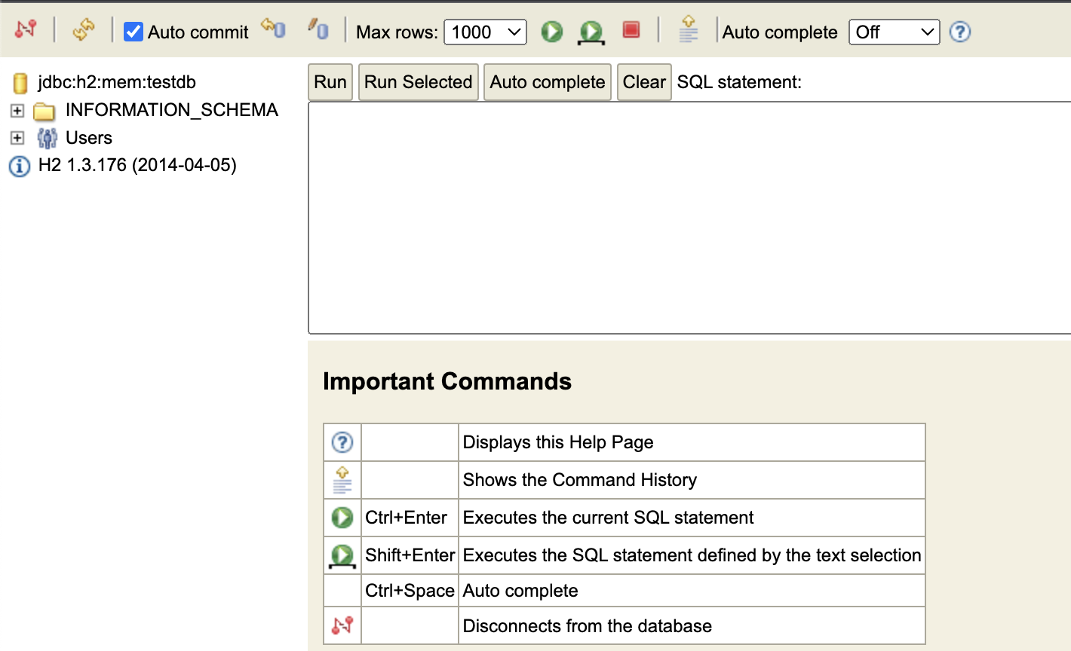Open the Auto complete Off dropdown
The width and height of the screenshot is (1071, 651).
pyautogui.click(x=894, y=32)
